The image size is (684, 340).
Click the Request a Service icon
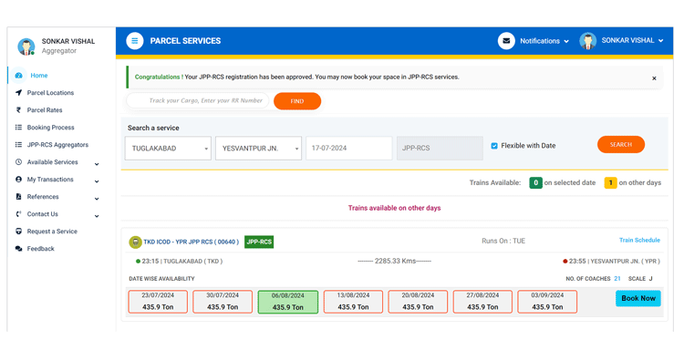[x=19, y=232]
